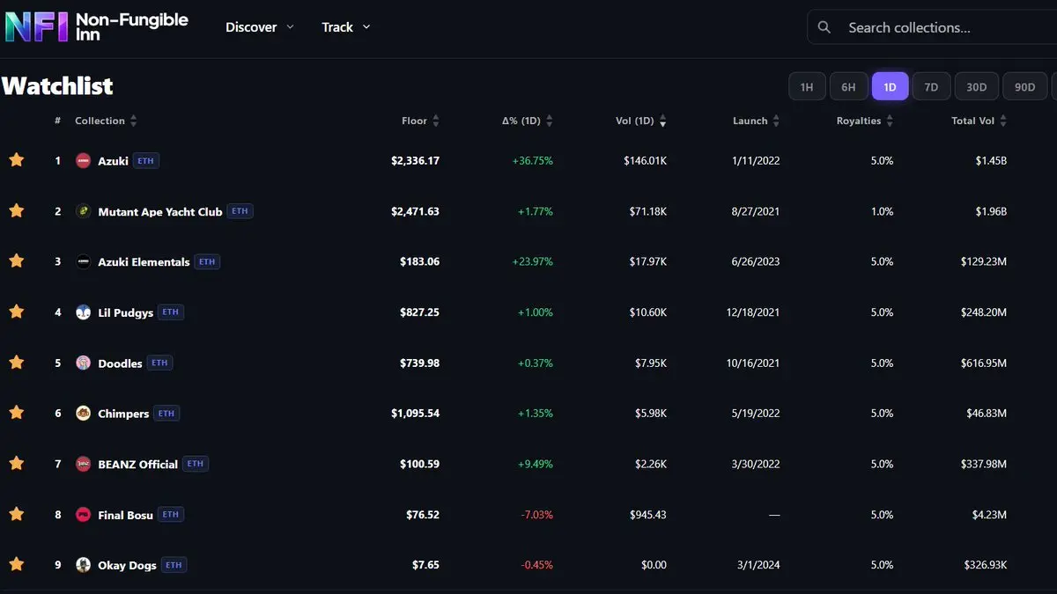Open the Doodles collection link

(120, 363)
